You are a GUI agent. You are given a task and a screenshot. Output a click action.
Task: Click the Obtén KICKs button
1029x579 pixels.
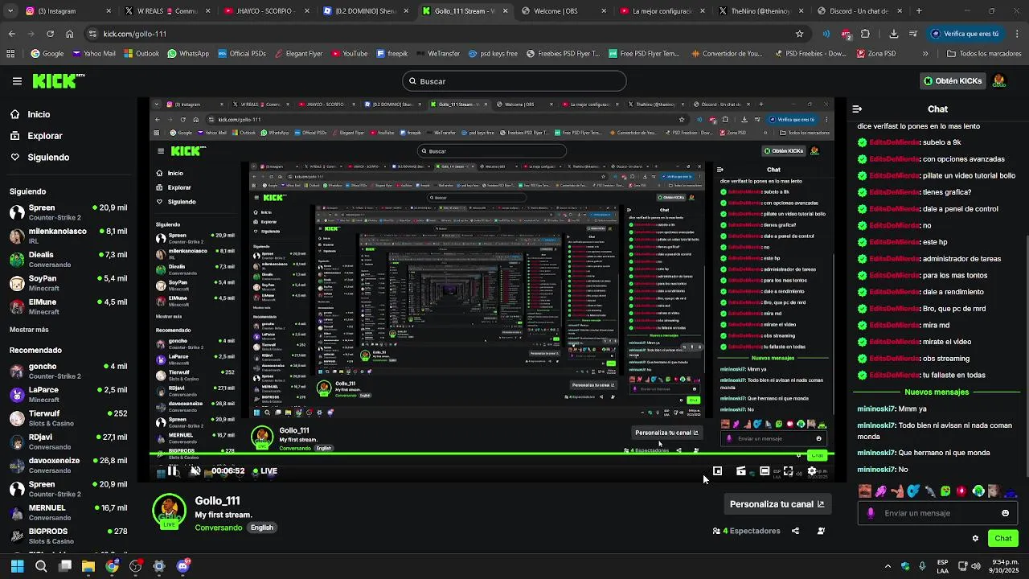click(952, 81)
